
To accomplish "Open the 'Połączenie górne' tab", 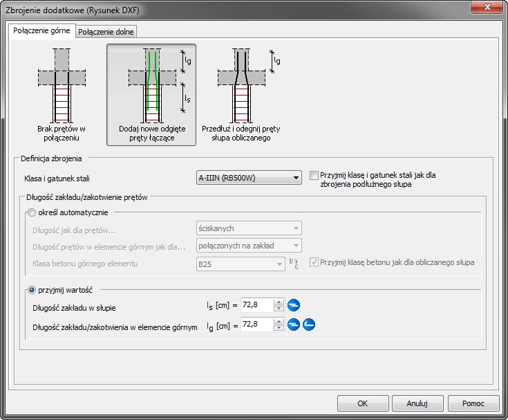I will click(x=41, y=31).
